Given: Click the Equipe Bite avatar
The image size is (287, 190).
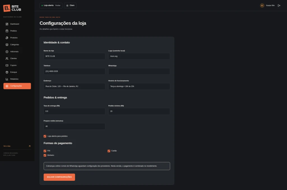Looking at the screenshot, I should 262,6.
